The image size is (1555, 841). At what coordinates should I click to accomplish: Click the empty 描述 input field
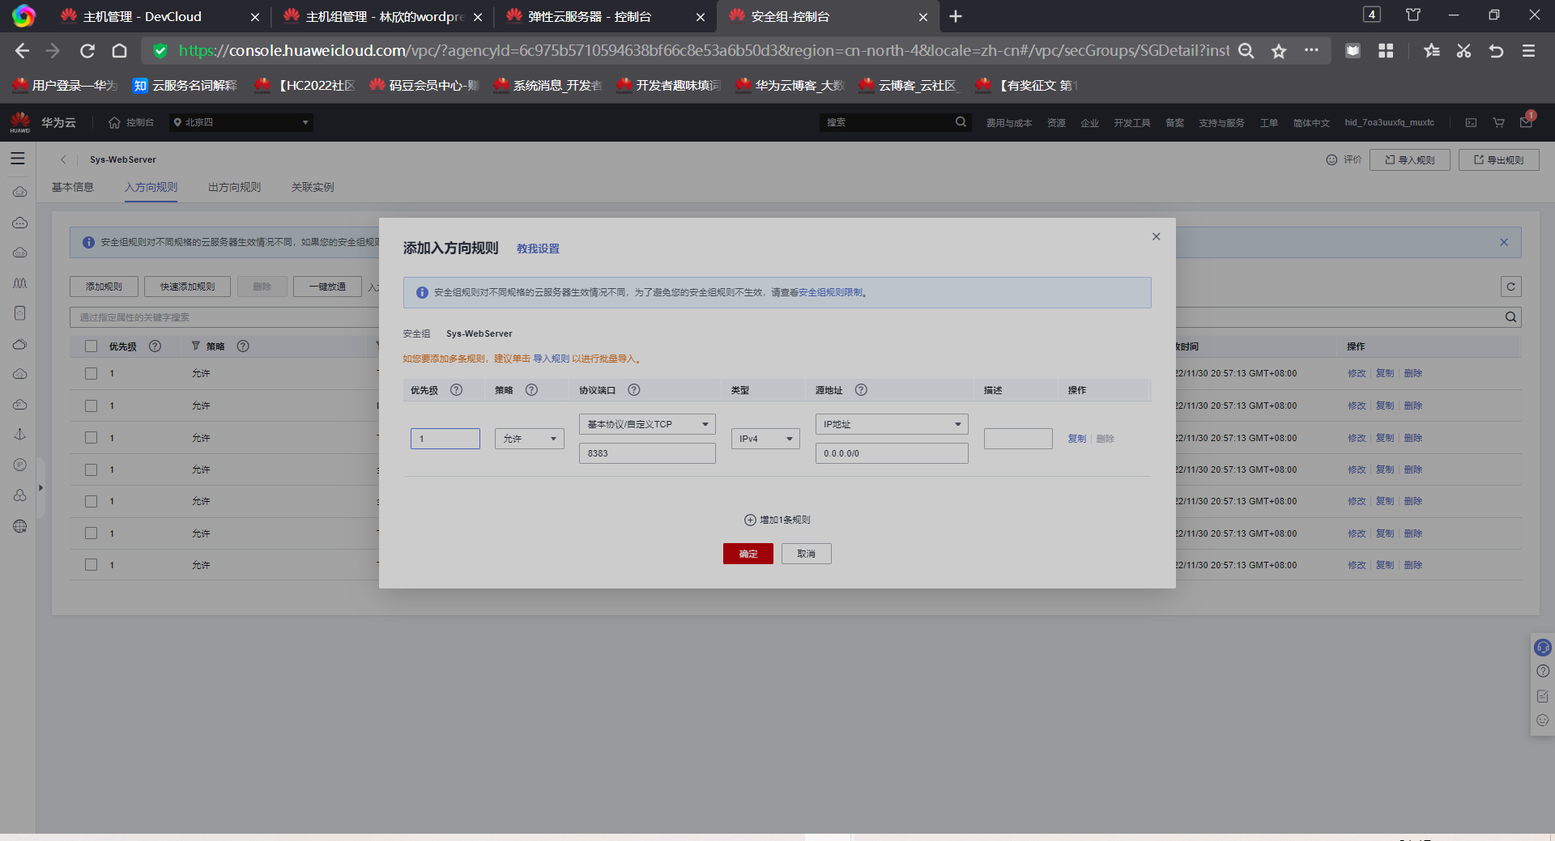(x=1018, y=439)
